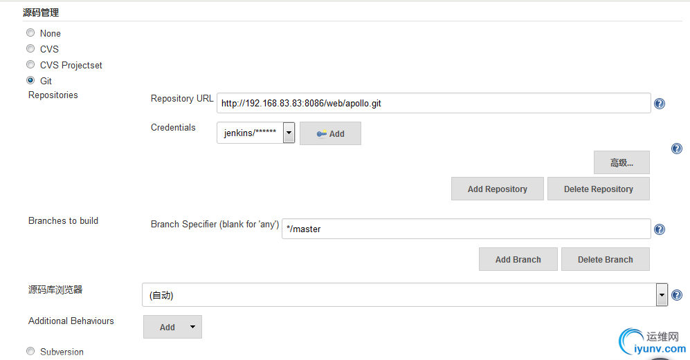690x360 pixels.
Task: Open the Additional Behaviours Add dropdown
Action: click(172, 327)
